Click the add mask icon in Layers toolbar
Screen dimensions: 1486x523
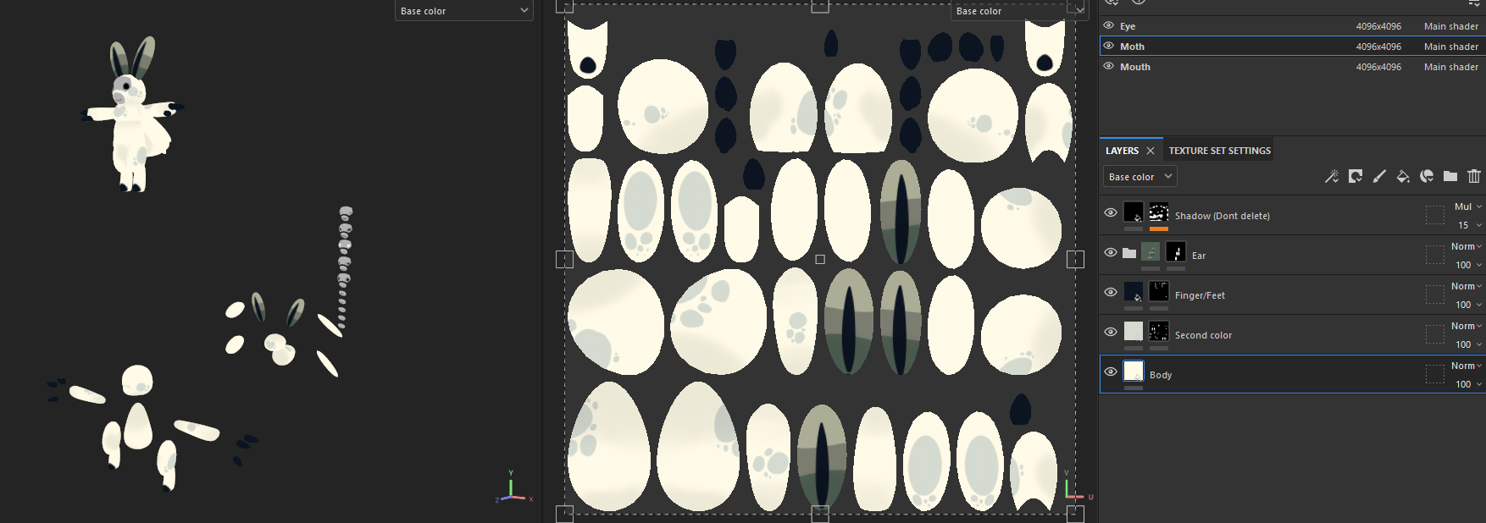(x=1356, y=176)
